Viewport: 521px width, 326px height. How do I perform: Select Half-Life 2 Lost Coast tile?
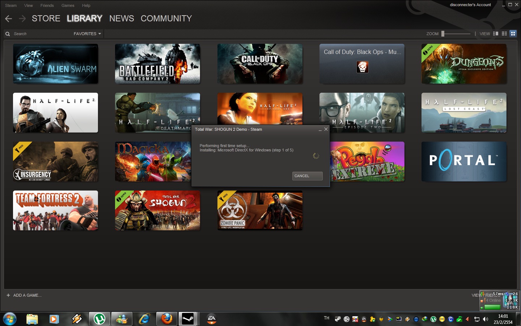point(464,113)
